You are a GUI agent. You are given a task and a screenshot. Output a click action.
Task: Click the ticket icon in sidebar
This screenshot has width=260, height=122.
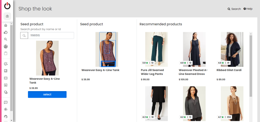click(6, 78)
